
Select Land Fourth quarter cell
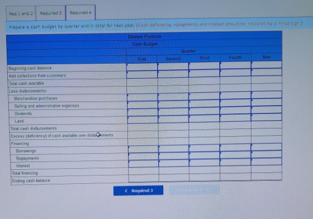pos(235,118)
